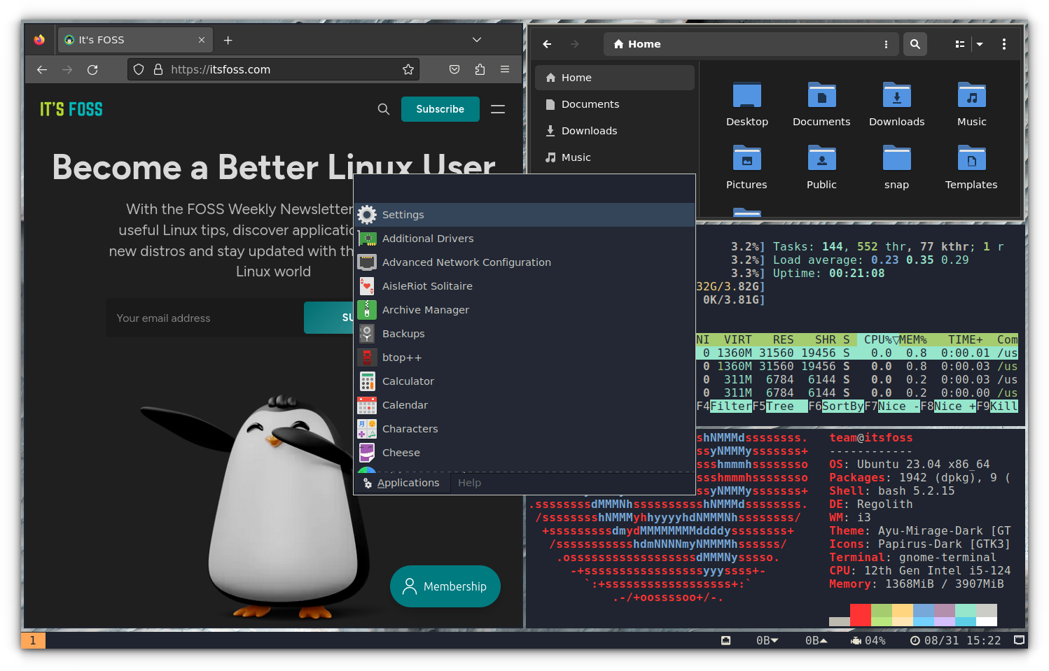This screenshot has height=671, width=1049.
Task: Click the Firefox reload page icon
Action: click(x=92, y=70)
